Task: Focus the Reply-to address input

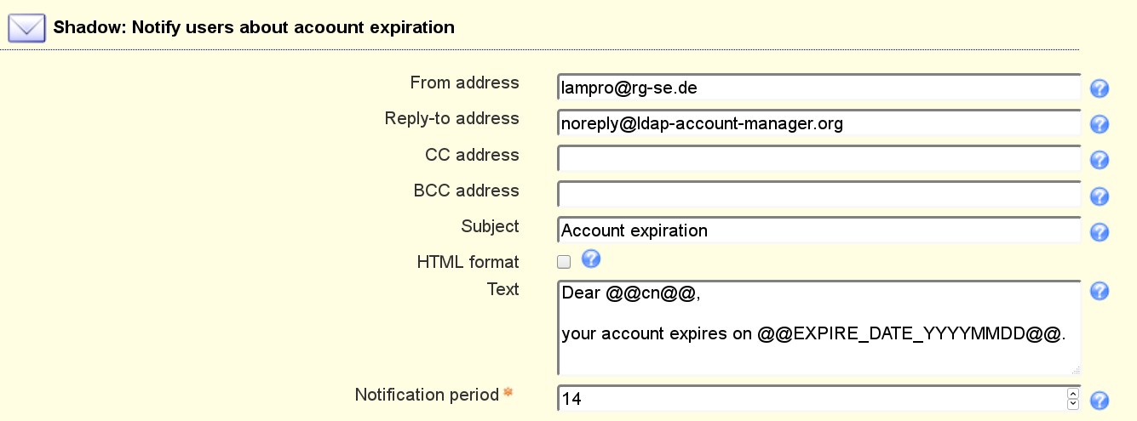Action: pyautogui.click(x=818, y=123)
